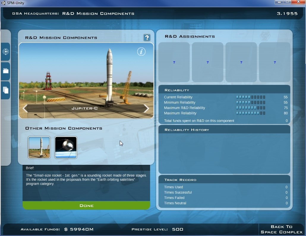Advance to next component with right arrow
306x236 pixels.
146,109
